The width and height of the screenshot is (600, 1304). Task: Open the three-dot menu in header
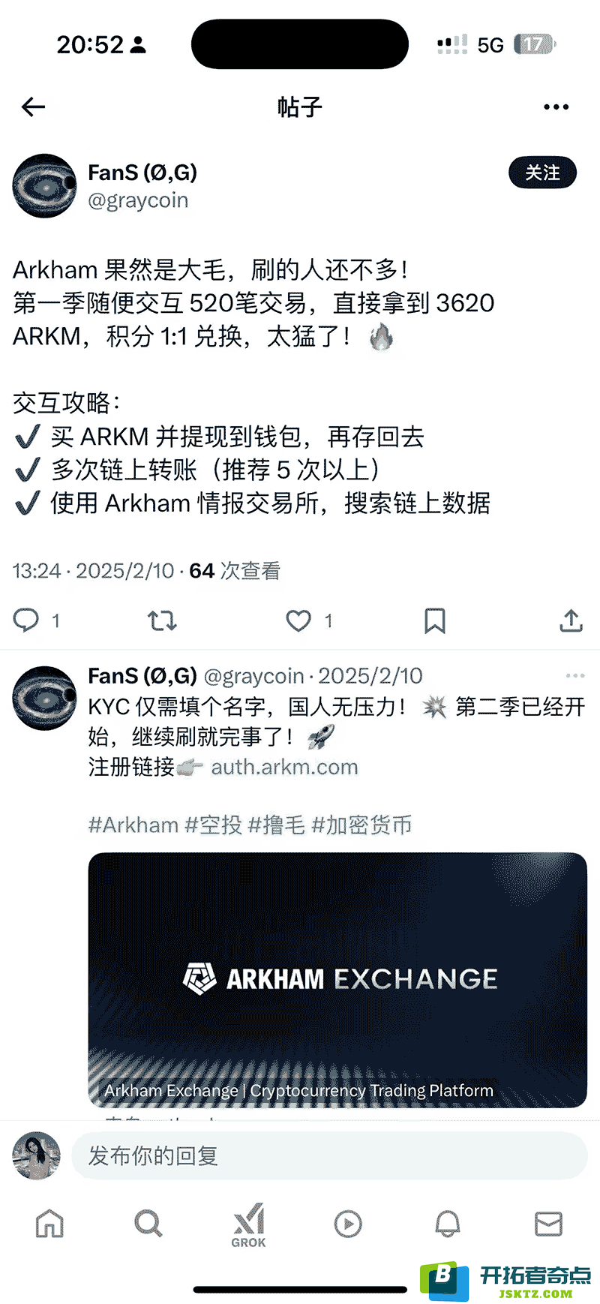[x=556, y=107]
